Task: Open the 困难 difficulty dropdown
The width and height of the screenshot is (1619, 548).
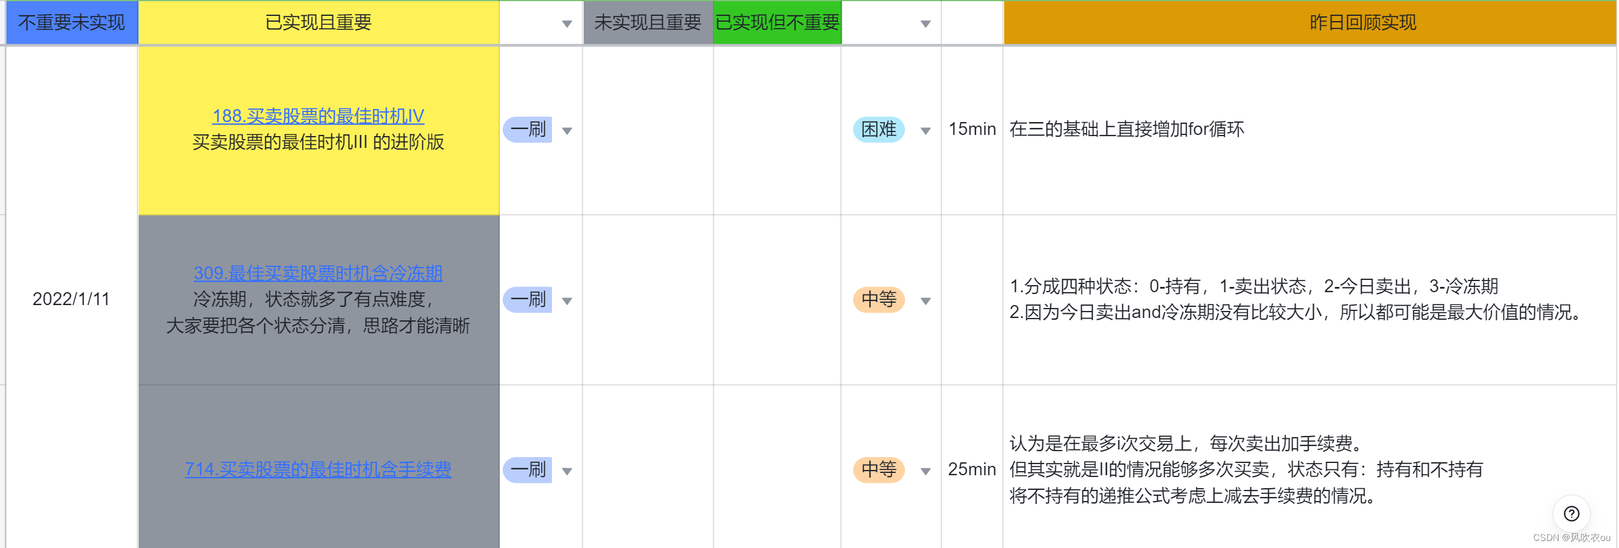Action: [925, 131]
